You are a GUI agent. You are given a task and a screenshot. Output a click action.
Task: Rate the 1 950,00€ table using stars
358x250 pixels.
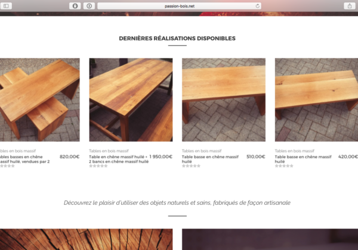[98, 166]
